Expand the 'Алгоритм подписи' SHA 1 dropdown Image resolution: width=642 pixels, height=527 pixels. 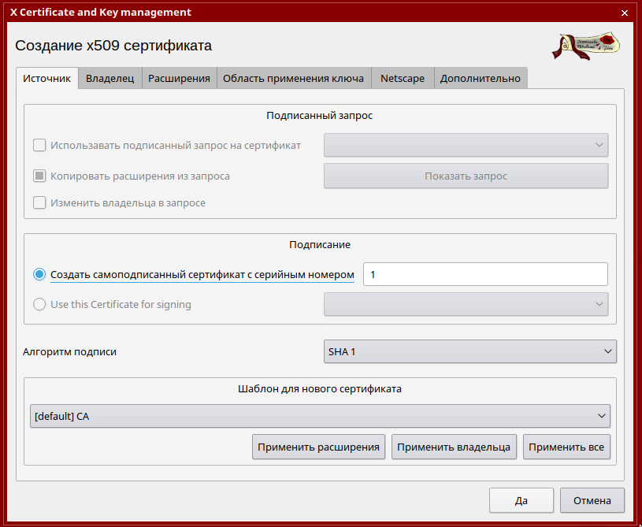click(469, 351)
